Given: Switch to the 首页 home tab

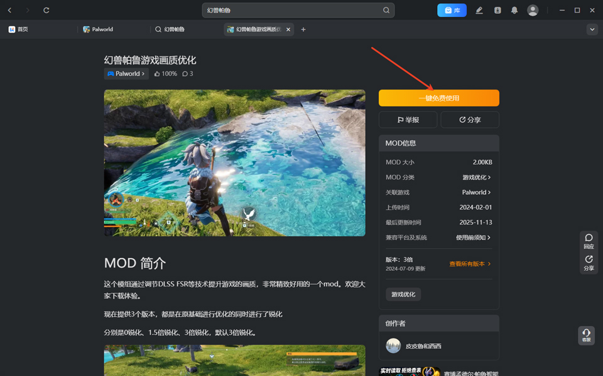Looking at the screenshot, I should [x=18, y=29].
